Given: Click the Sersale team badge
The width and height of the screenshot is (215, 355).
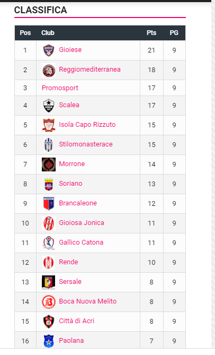Looking at the screenshot, I should click(49, 282).
